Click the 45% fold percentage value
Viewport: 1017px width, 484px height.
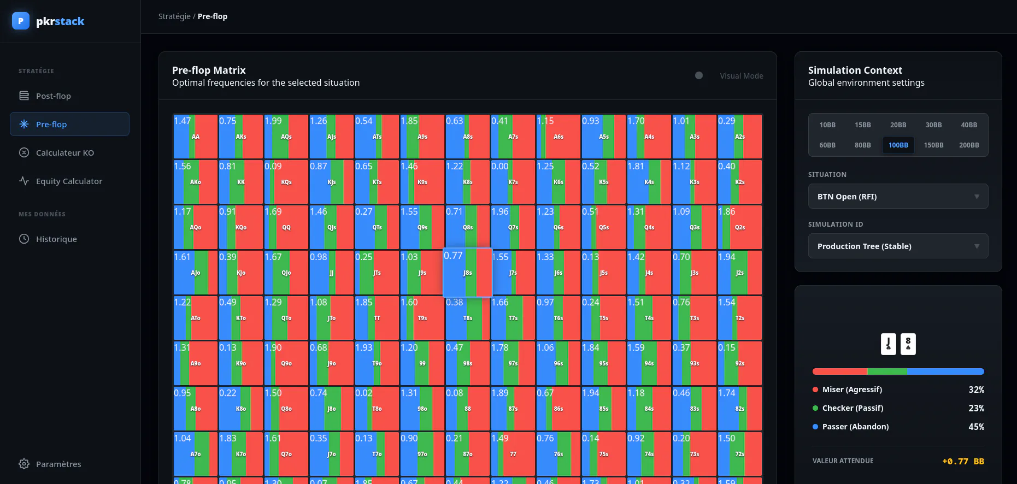[x=976, y=427]
